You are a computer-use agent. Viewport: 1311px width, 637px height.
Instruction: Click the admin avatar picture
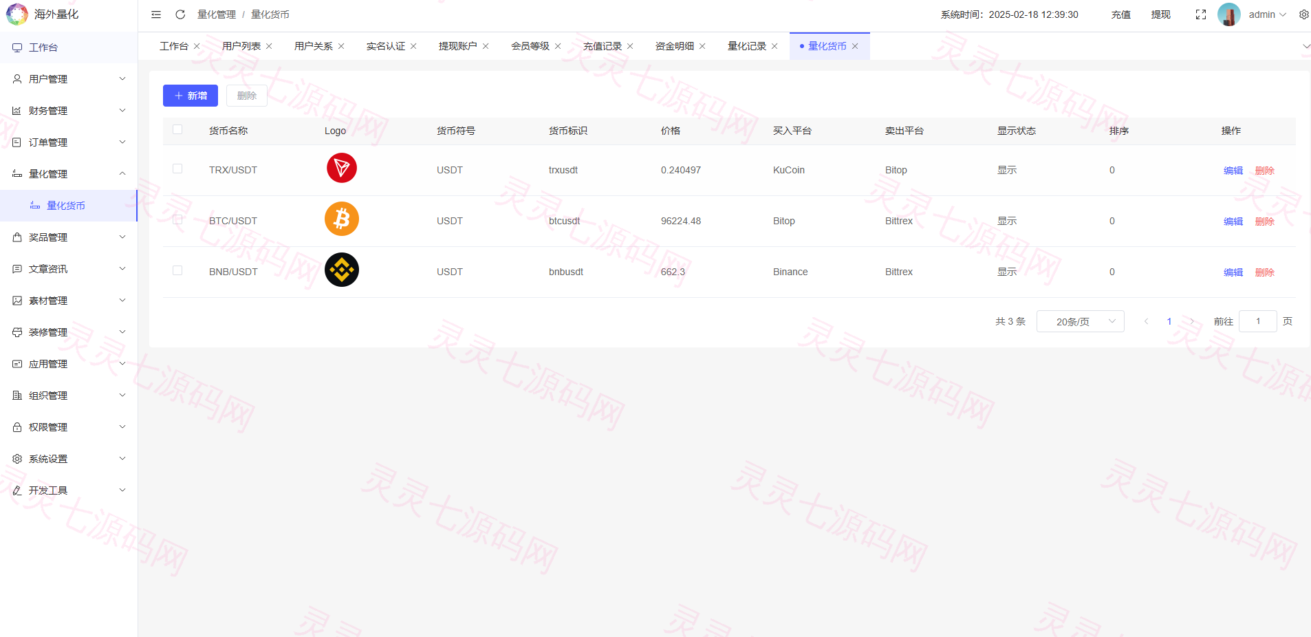click(x=1228, y=14)
